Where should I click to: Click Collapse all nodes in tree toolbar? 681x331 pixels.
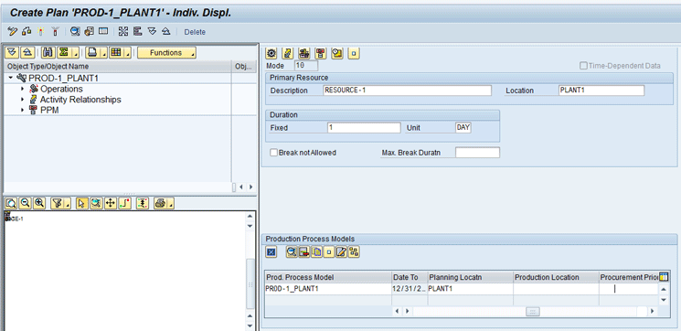click(27, 52)
